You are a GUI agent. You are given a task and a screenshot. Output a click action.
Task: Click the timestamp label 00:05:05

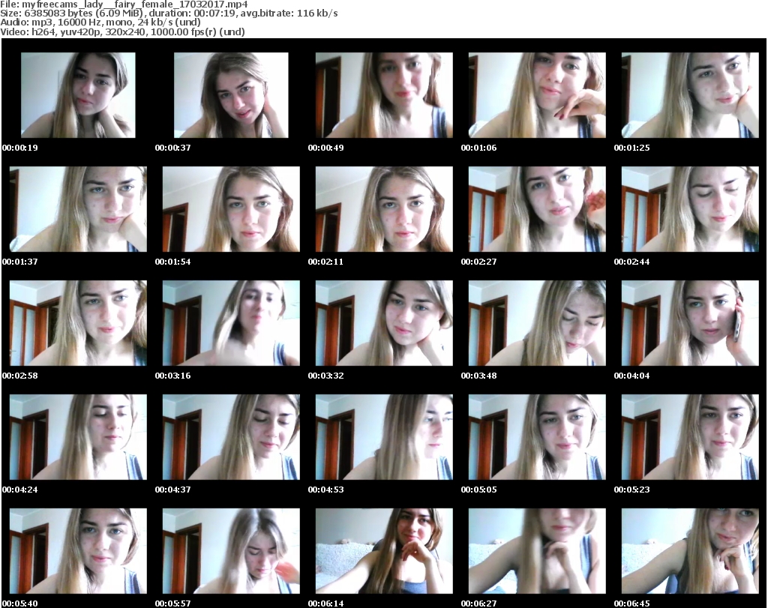479,490
